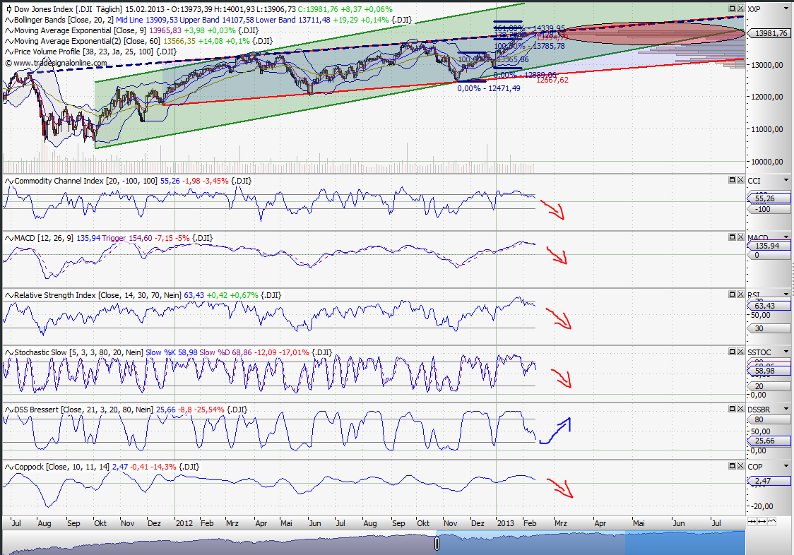Click the navigator slider handle at bottom
Image resolution: width=794 pixels, height=555 pixels.
click(x=437, y=544)
